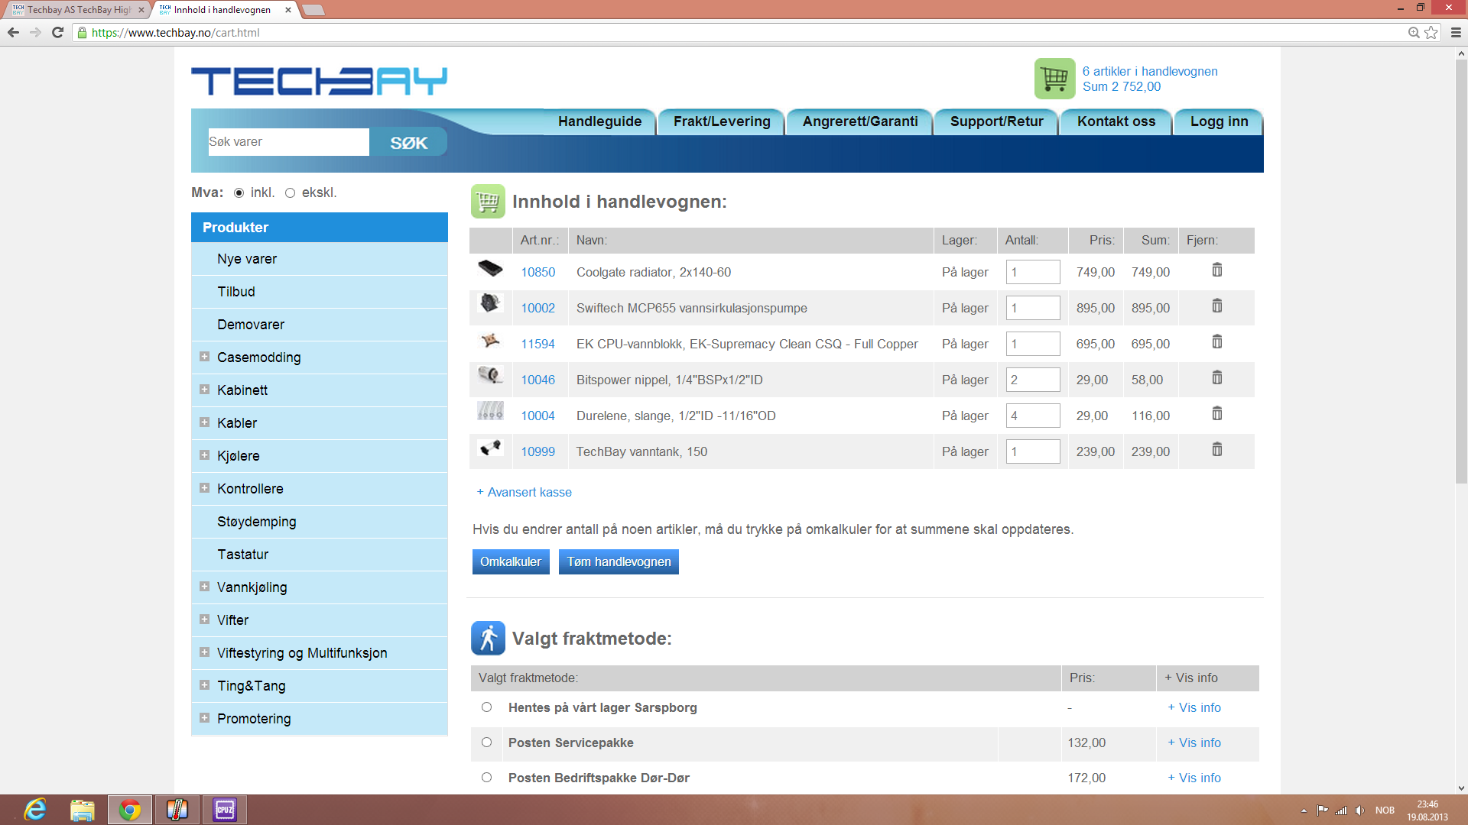Click the page vertical scrollbar thumb

1461,271
